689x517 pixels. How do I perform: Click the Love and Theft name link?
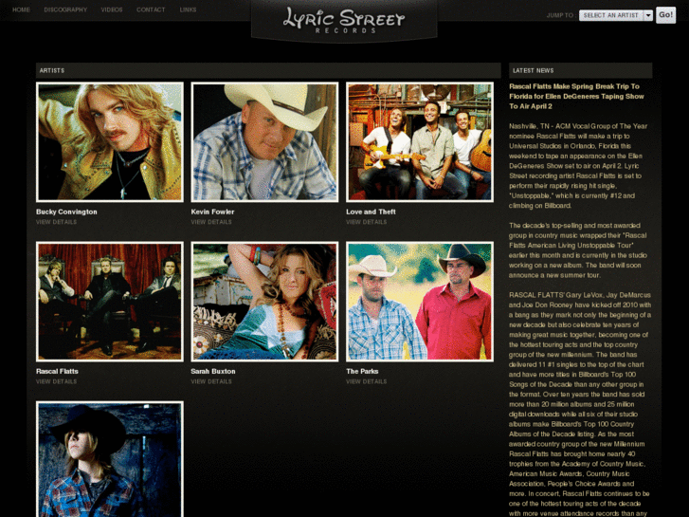coord(371,212)
